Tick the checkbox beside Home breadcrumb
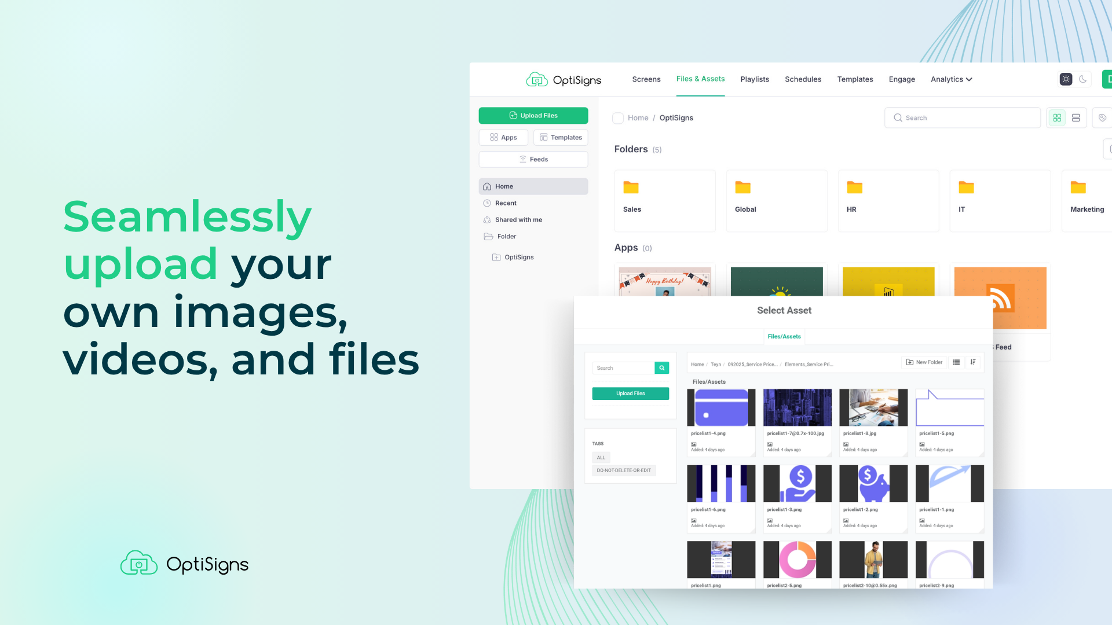The height and width of the screenshot is (625, 1112). (618, 118)
